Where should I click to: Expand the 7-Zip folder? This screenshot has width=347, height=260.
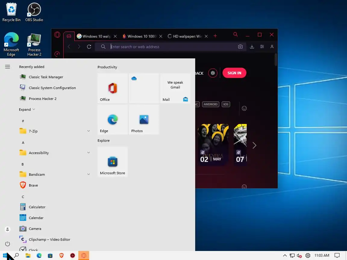point(55,131)
